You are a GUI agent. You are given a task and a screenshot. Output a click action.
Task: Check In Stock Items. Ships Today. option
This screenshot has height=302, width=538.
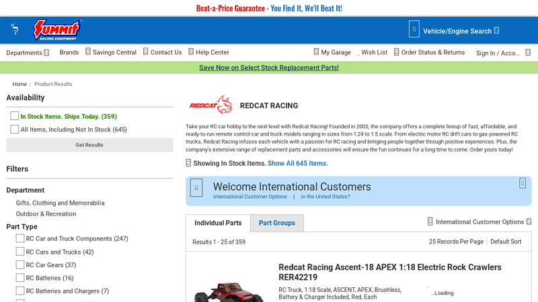pyautogui.click(x=14, y=116)
